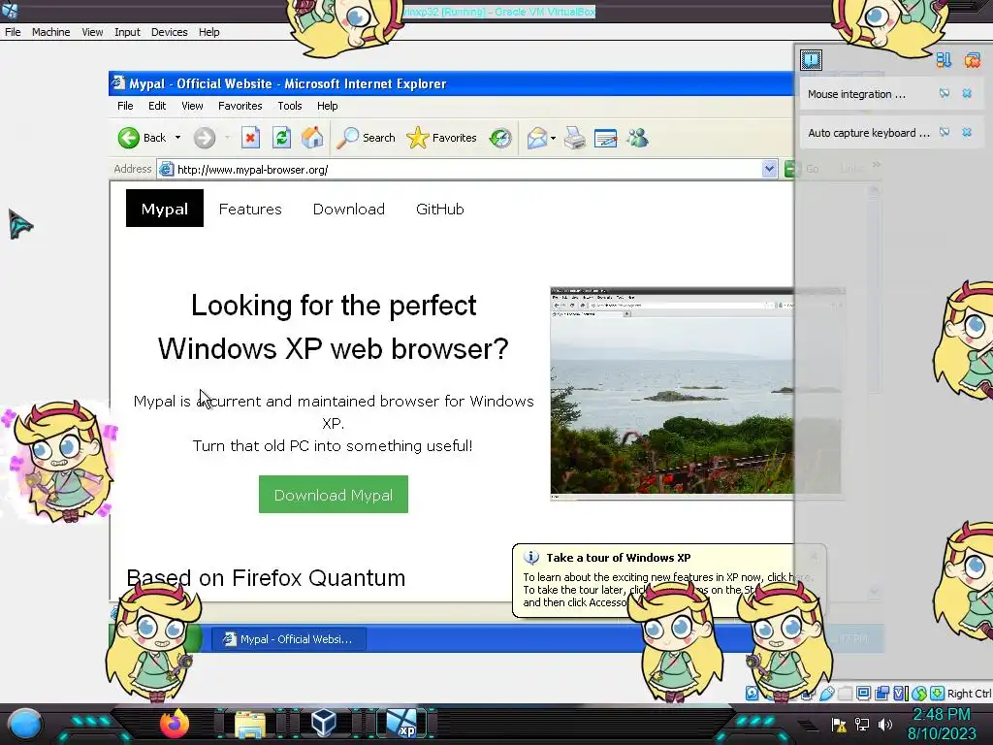Click the Stop red X icon

[x=251, y=138]
